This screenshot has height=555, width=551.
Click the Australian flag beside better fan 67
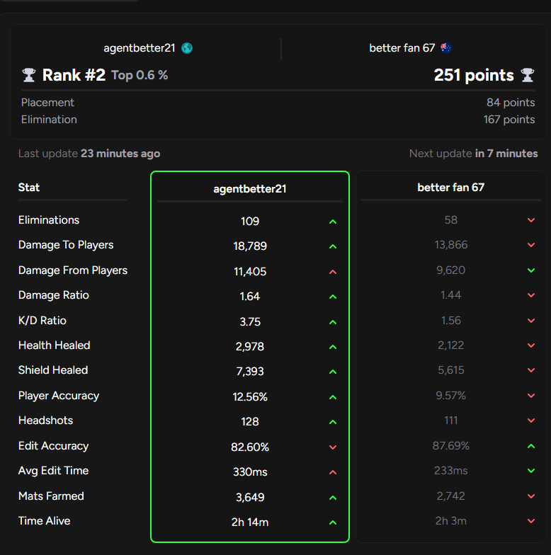(x=446, y=48)
